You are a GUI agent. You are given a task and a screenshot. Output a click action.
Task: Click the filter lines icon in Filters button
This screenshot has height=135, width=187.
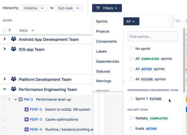(98, 8)
